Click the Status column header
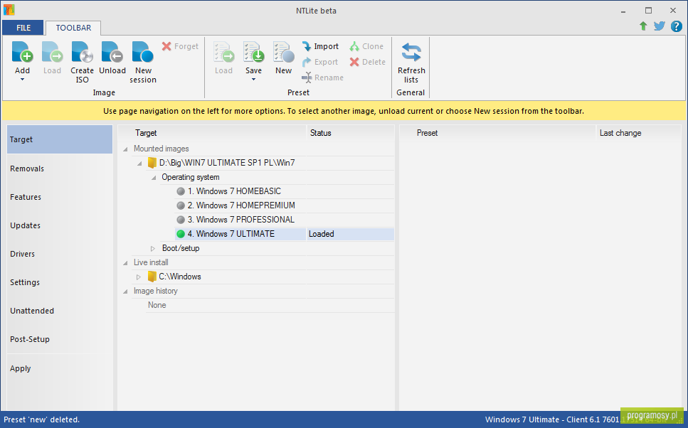Viewport: 688px width, 428px height. (350, 133)
